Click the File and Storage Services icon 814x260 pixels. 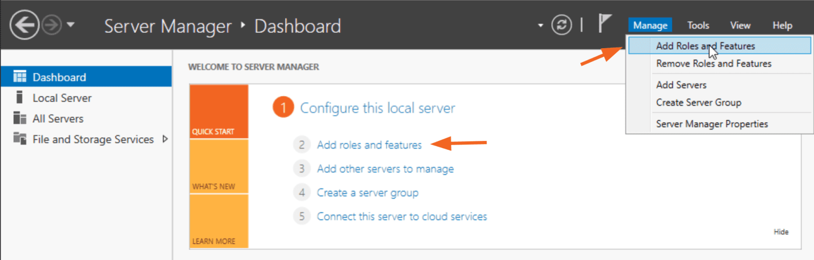tap(20, 139)
